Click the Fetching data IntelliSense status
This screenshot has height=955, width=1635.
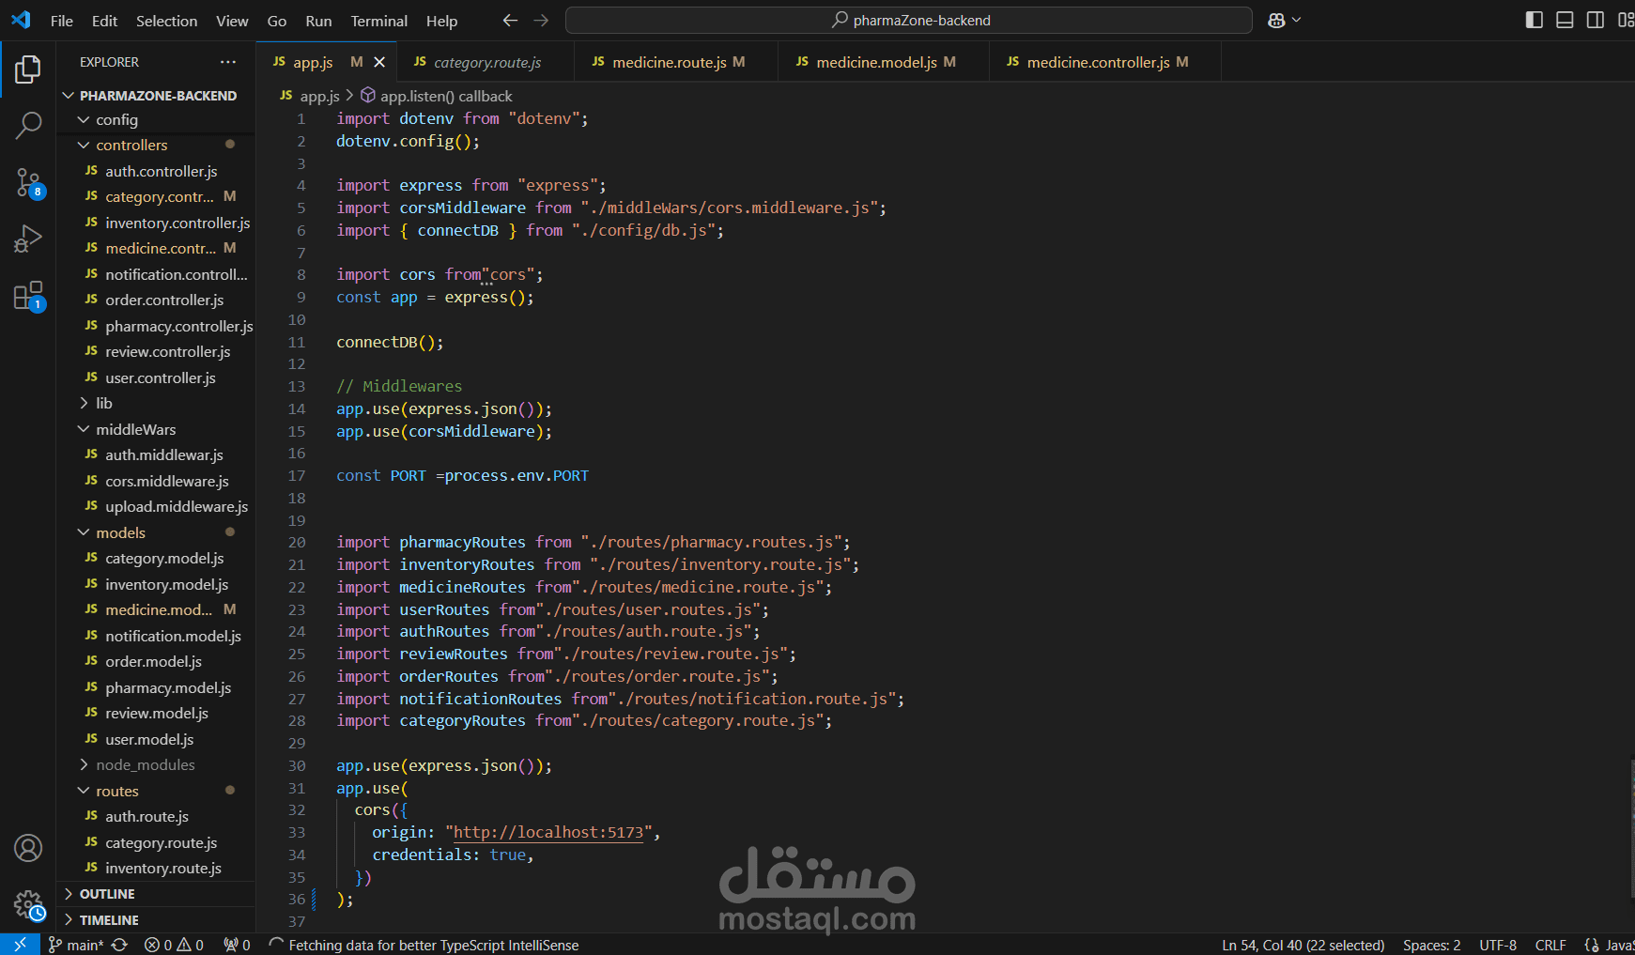(424, 945)
